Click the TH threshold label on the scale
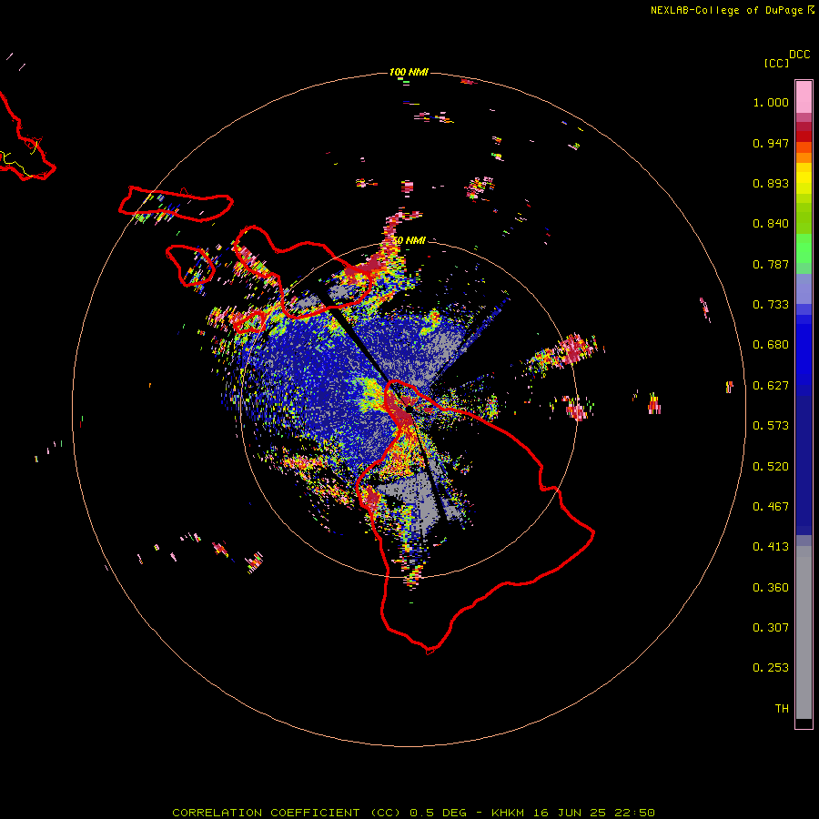 (782, 709)
